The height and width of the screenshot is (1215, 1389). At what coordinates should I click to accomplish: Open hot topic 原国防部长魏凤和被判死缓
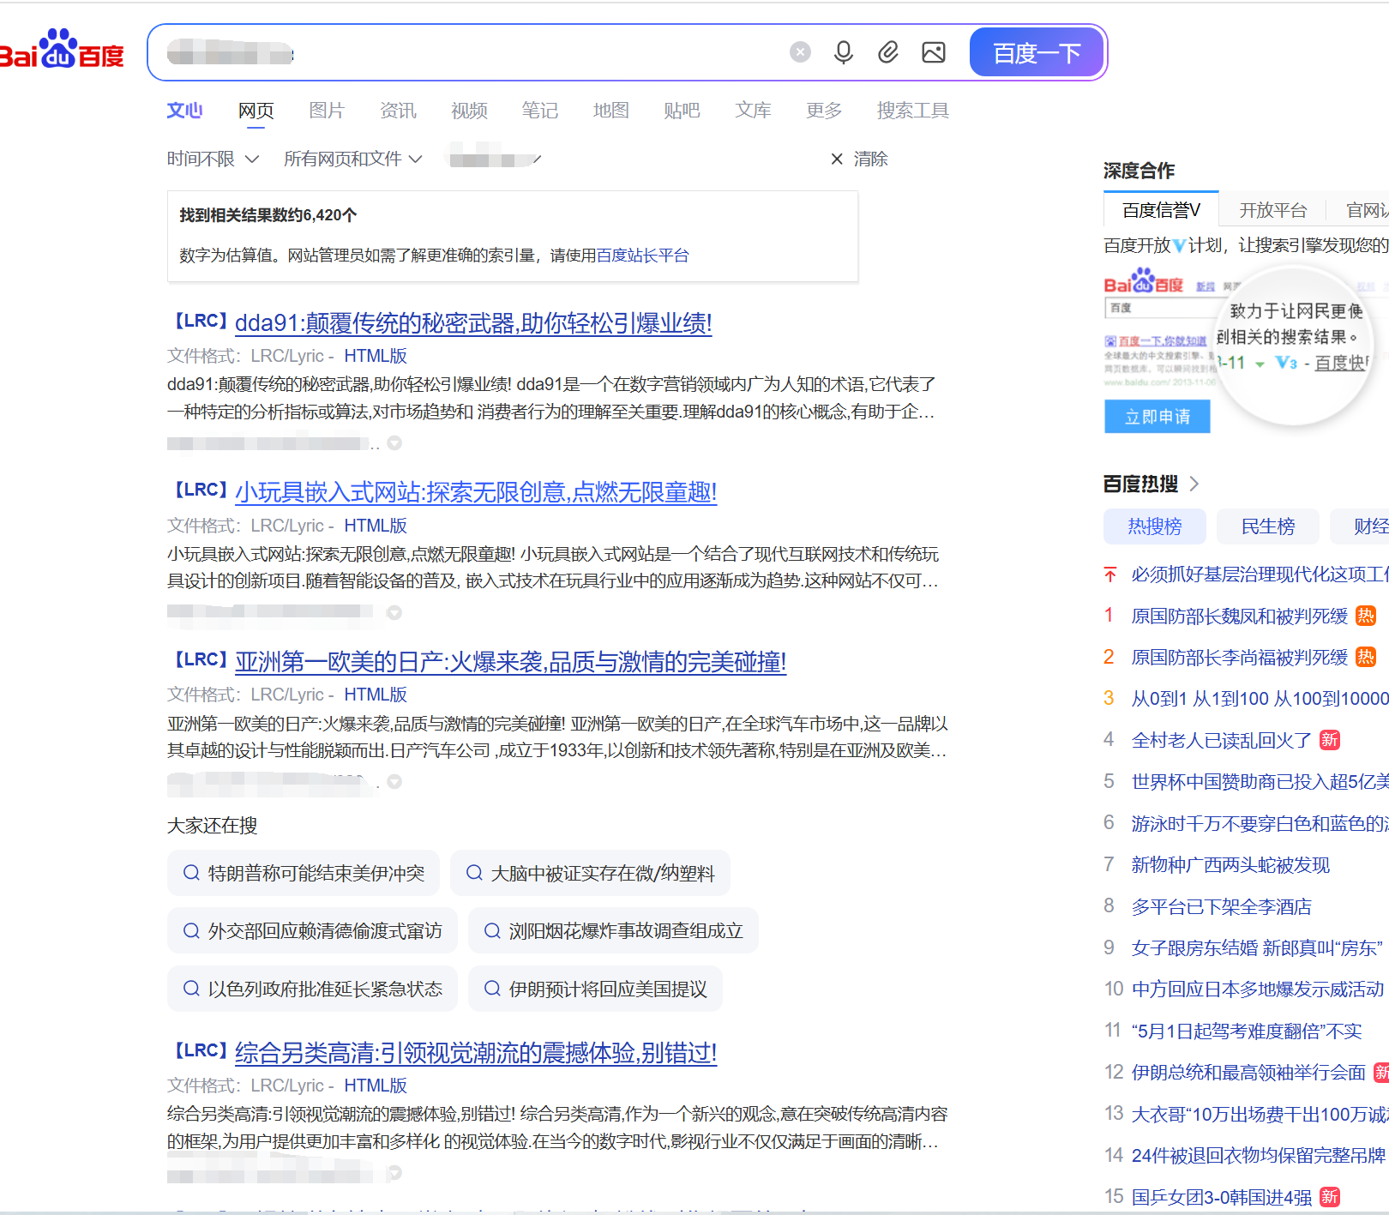coord(1240,616)
